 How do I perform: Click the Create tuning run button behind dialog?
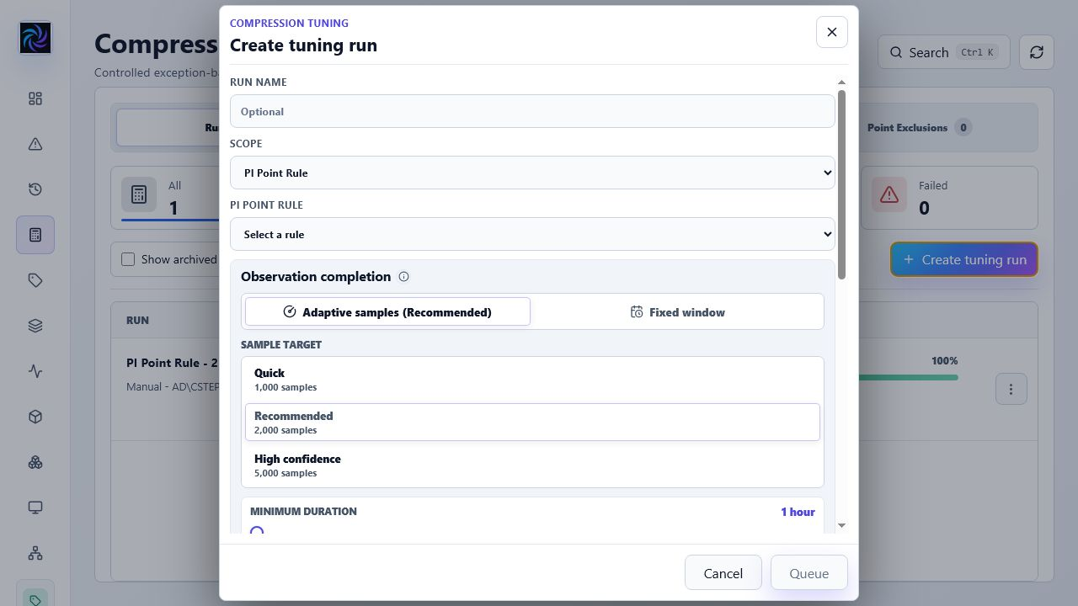pos(964,259)
